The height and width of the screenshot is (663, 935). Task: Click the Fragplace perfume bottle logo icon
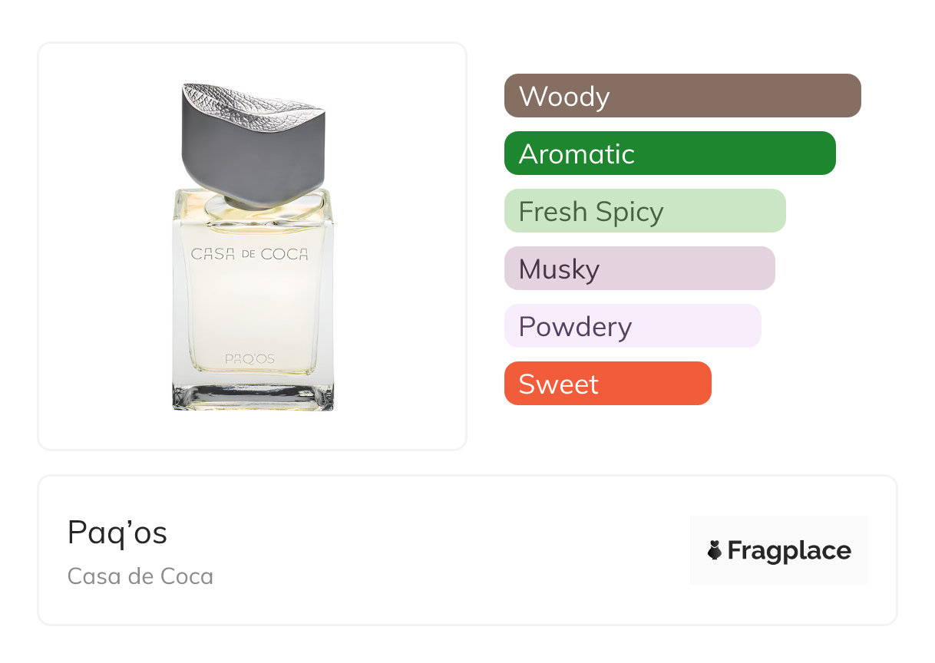click(x=715, y=550)
